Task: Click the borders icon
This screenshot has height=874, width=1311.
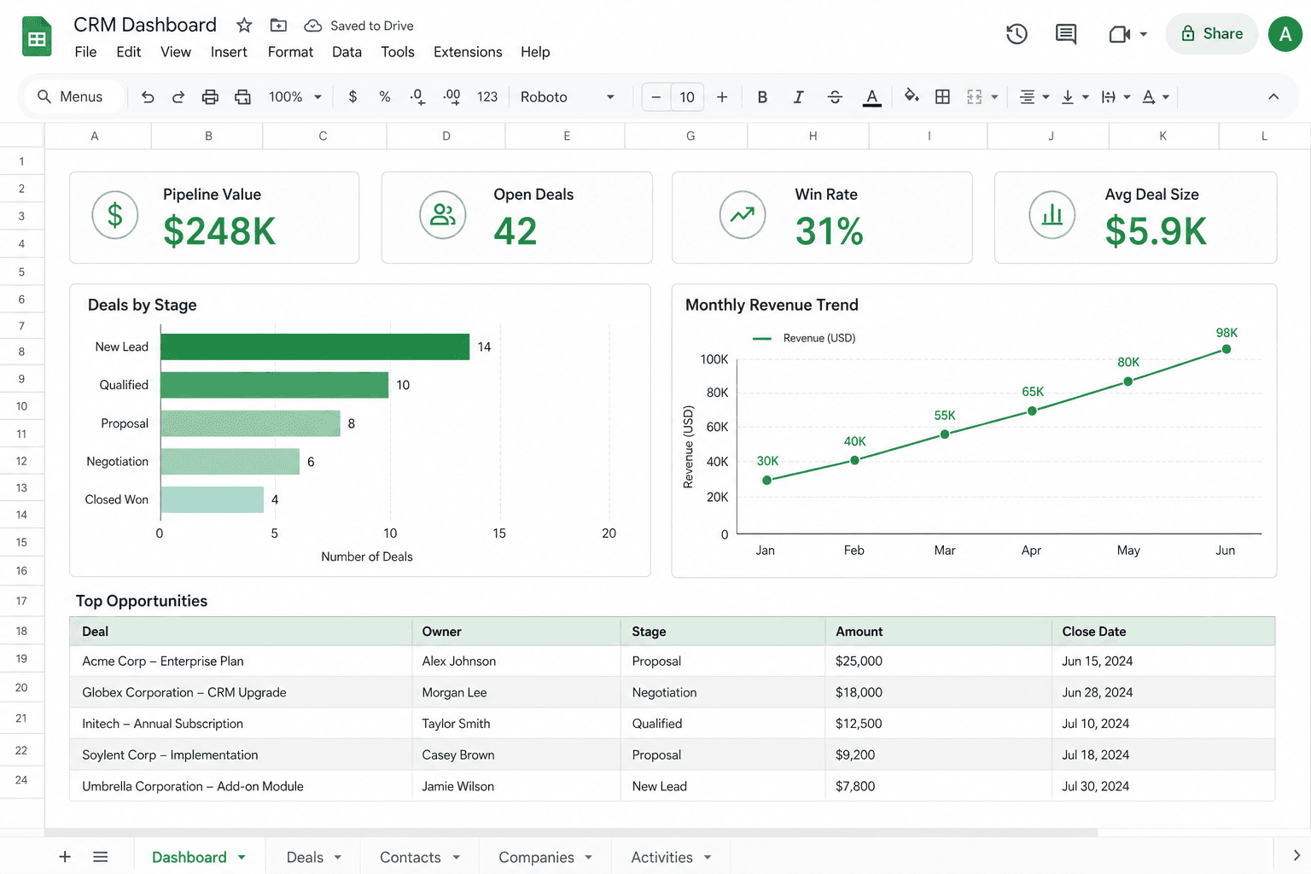Action: click(942, 97)
